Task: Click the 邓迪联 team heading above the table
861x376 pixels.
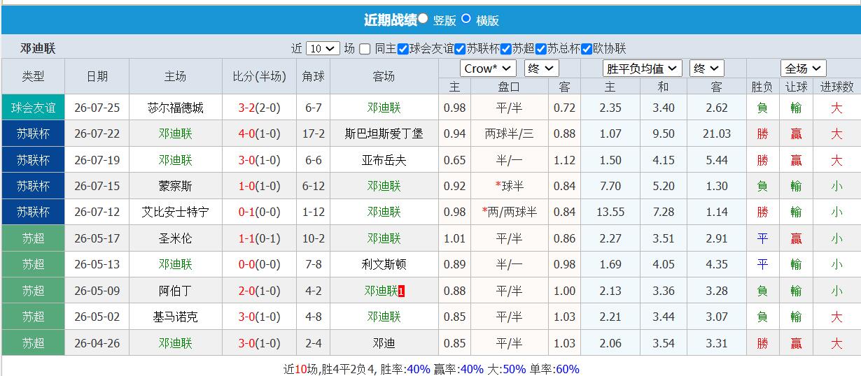Action: click(x=38, y=48)
